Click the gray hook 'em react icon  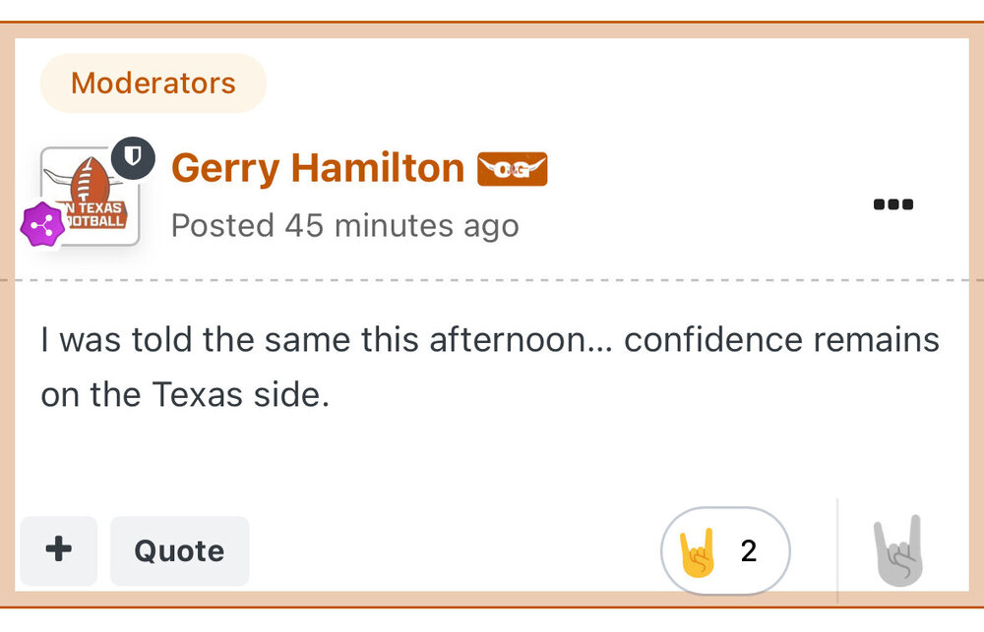pos(898,551)
